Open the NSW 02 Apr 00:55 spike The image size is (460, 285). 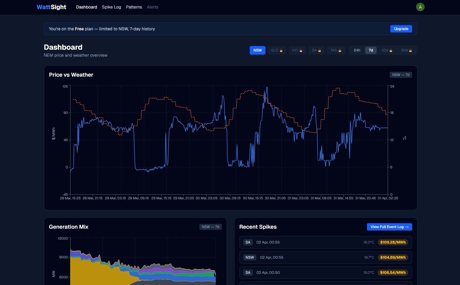pyautogui.click(x=326, y=257)
